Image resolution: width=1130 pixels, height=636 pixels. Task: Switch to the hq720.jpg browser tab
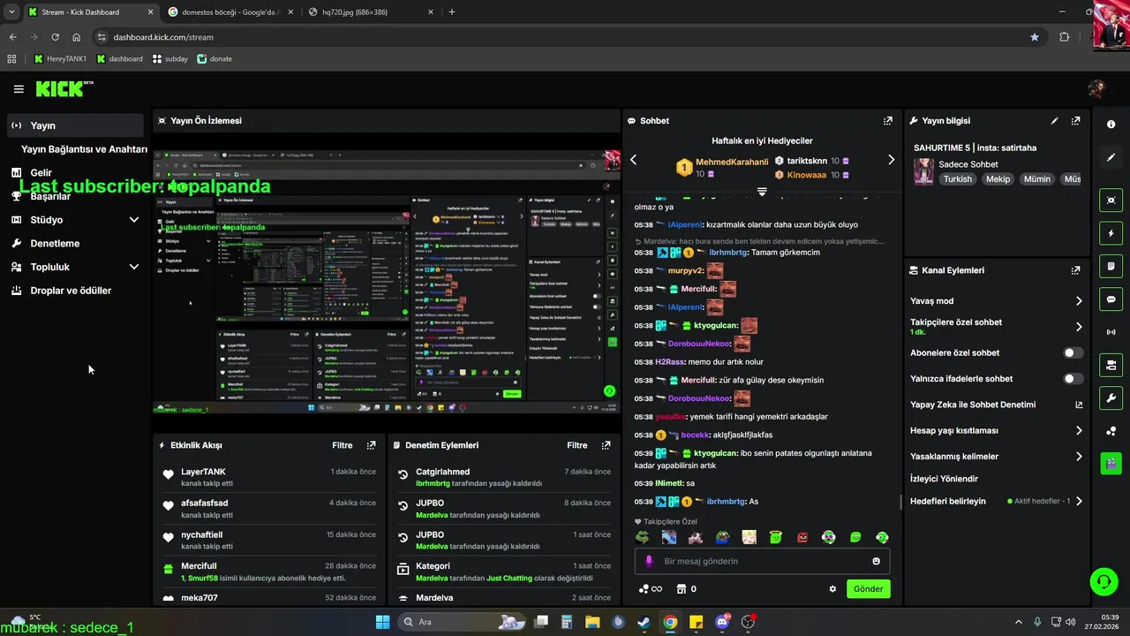369,11
